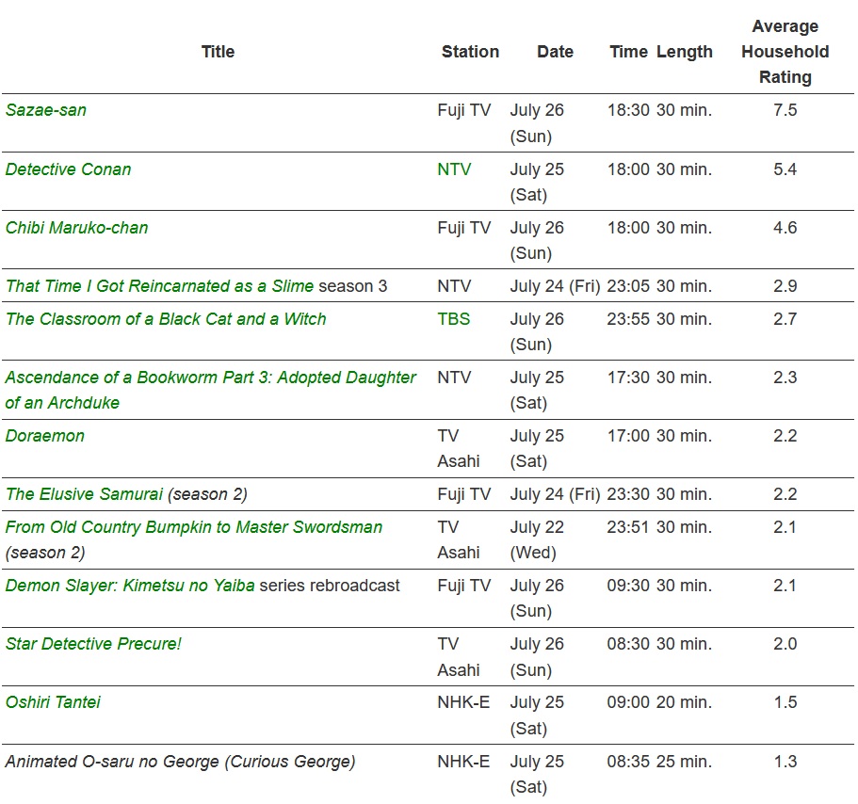Click the 23:51 time cell

pos(628,526)
